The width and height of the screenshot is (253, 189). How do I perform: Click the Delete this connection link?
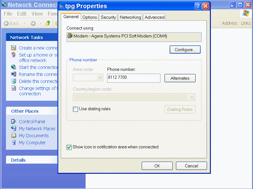pos(38,81)
